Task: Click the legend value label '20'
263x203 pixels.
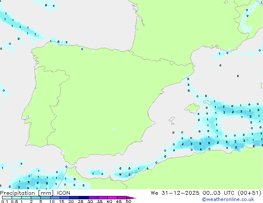Action: [71, 201]
